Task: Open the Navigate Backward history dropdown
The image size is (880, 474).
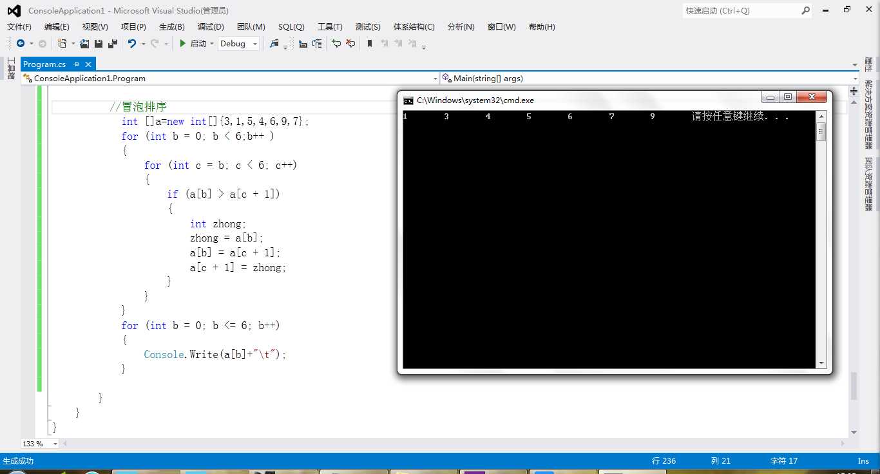Action: (x=30, y=44)
